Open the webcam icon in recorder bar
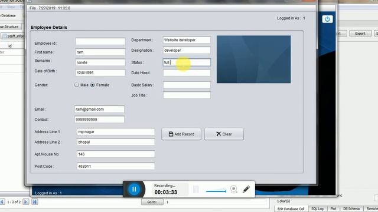The width and height of the screenshot is (378, 212). tap(234, 189)
